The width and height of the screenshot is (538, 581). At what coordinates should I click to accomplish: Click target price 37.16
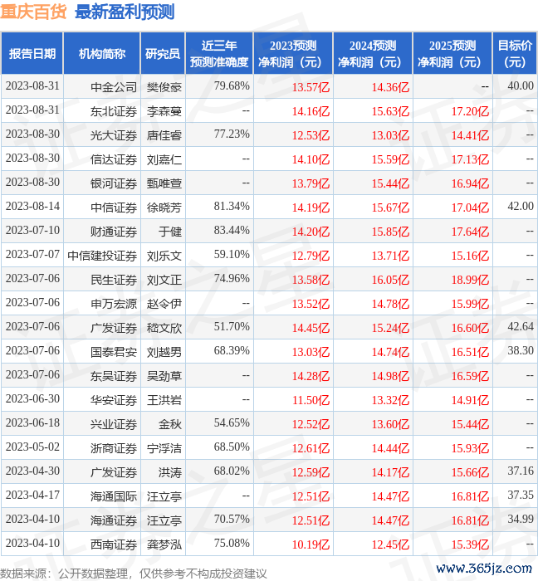click(521, 471)
